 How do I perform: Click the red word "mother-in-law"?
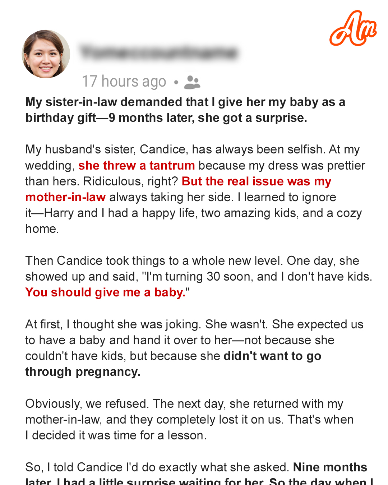[65, 197]
